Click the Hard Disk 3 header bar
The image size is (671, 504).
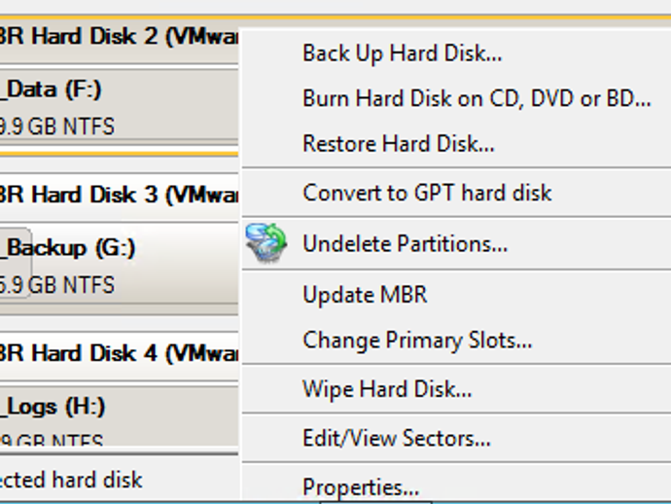(119, 195)
